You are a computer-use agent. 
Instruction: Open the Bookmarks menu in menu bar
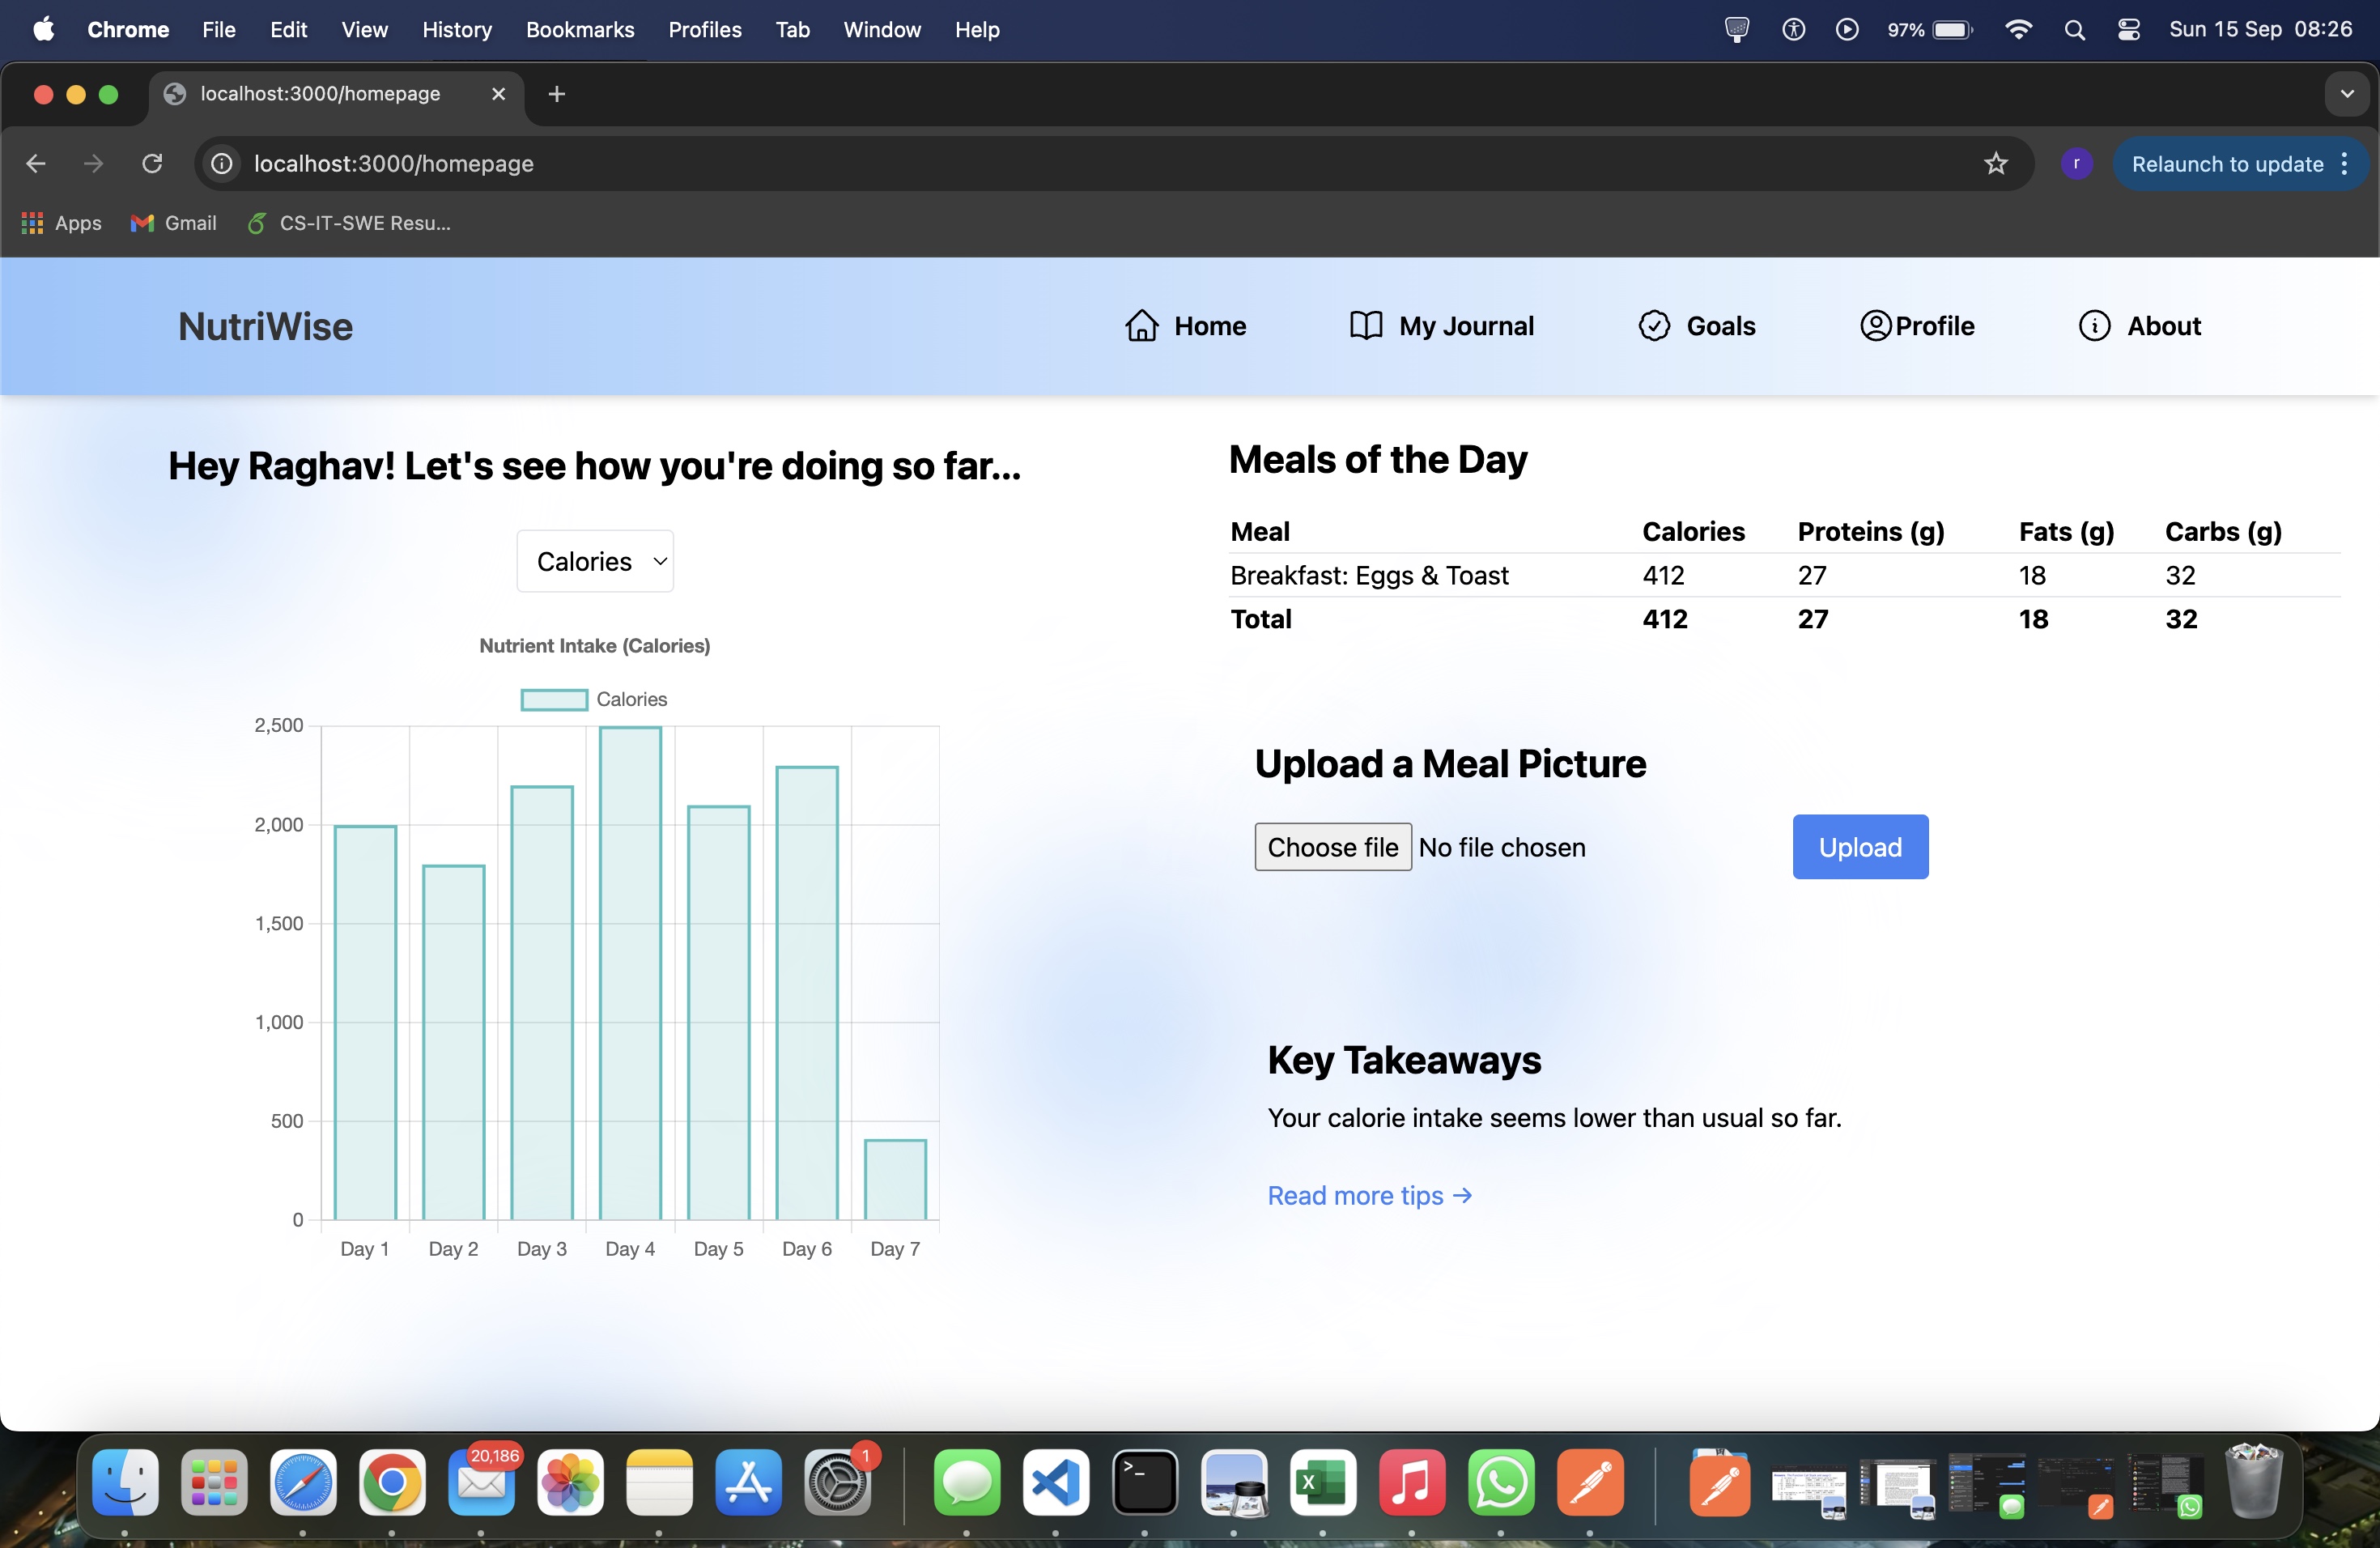point(580,30)
